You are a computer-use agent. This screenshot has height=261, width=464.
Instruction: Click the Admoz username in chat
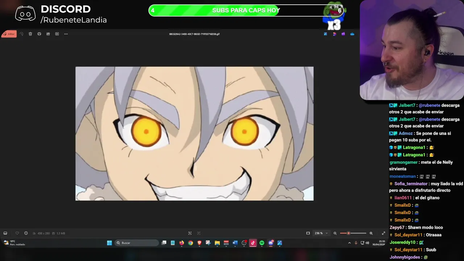pos(406,133)
